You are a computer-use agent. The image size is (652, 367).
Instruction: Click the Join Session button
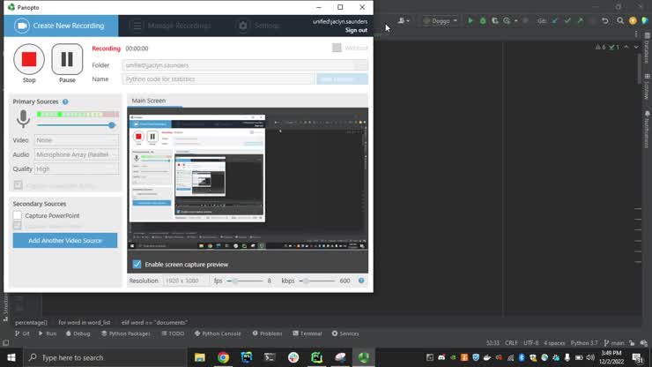(x=342, y=79)
